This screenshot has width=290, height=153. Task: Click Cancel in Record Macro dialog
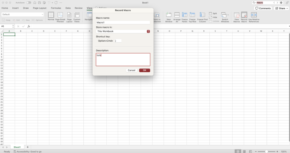(131, 70)
